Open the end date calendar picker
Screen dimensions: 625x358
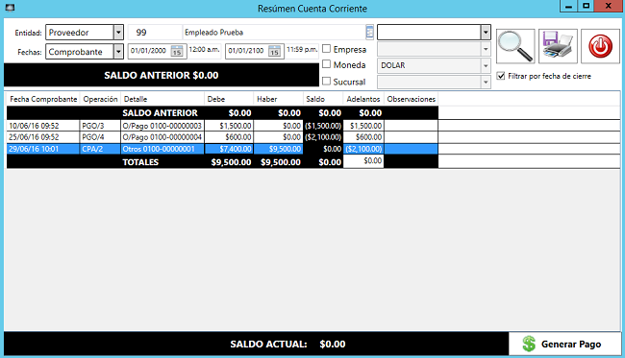(274, 51)
